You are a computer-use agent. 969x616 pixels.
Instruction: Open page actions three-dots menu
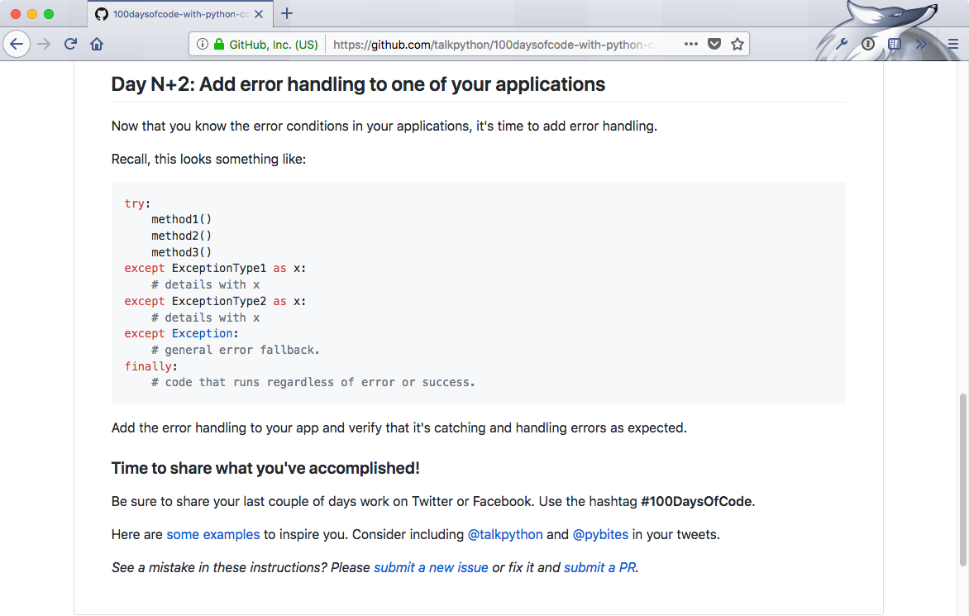click(691, 44)
